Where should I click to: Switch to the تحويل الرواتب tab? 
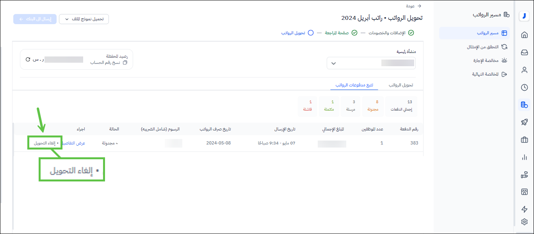[400, 85]
